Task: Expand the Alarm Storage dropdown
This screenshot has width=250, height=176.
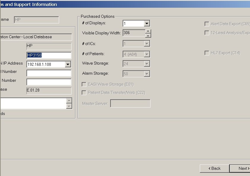Action: (147, 74)
